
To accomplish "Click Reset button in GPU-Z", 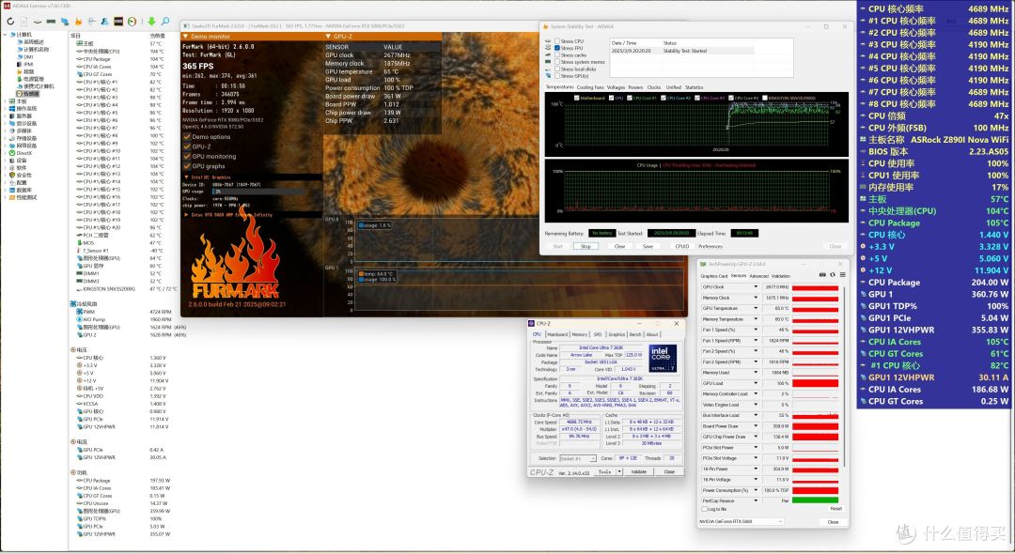I will (835, 509).
